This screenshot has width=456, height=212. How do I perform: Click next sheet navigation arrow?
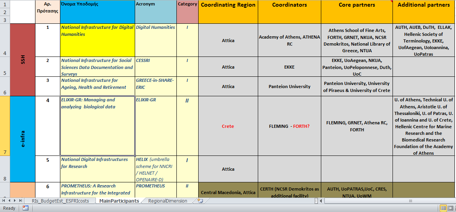[15, 201]
